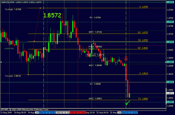
Task: Click the MR1: 1.8729 label
Action: tap(95, 32)
